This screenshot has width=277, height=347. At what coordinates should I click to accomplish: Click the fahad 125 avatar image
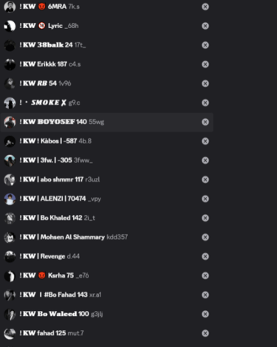[10, 333]
